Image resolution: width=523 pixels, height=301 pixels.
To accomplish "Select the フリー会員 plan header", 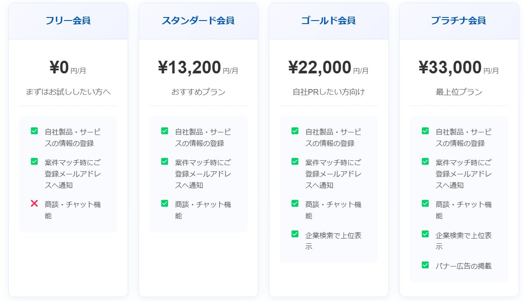I will [x=68, y=21].
